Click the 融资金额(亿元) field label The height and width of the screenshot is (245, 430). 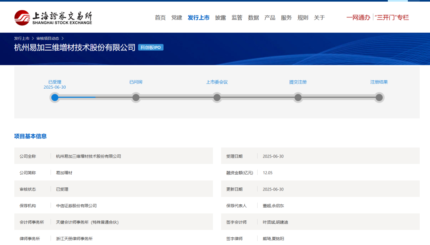tap(240, 173)
